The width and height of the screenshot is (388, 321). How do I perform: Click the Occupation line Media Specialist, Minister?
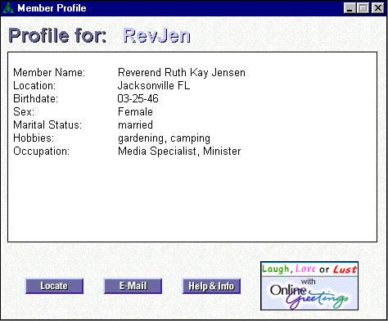tap(179, 151)
